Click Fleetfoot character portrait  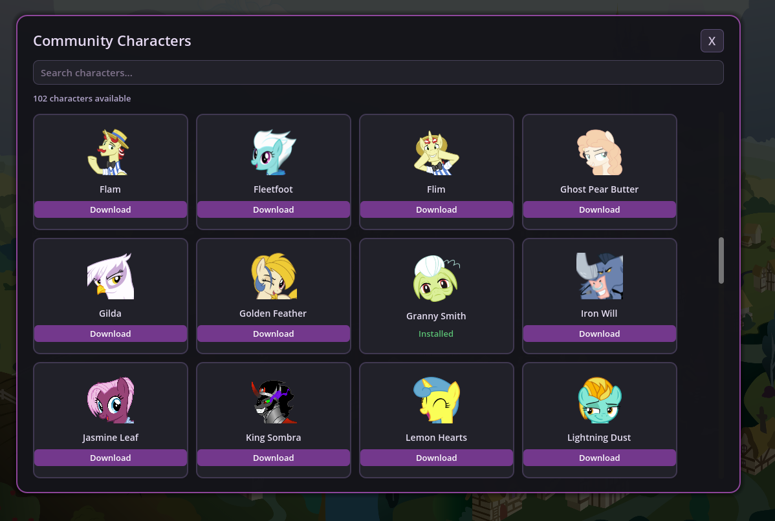pos(274,152)
